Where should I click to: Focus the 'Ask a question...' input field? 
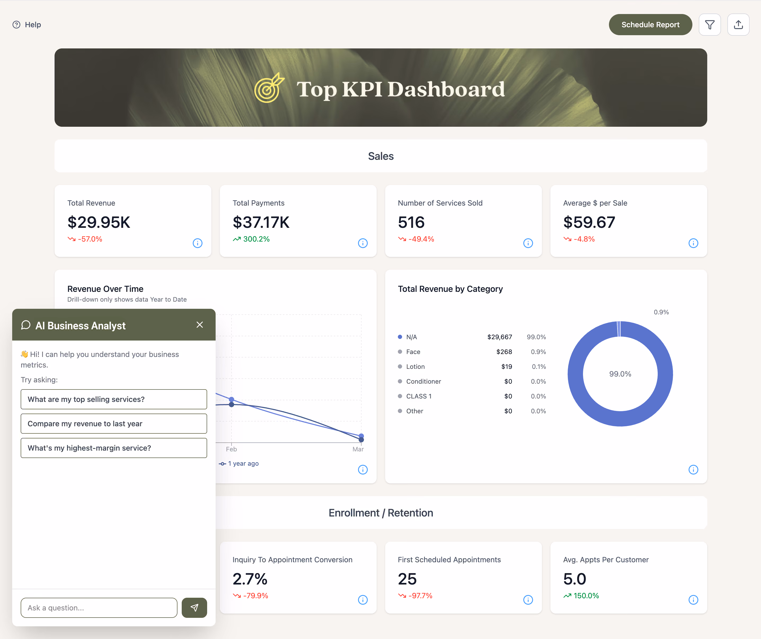click(x=99, y=608)
